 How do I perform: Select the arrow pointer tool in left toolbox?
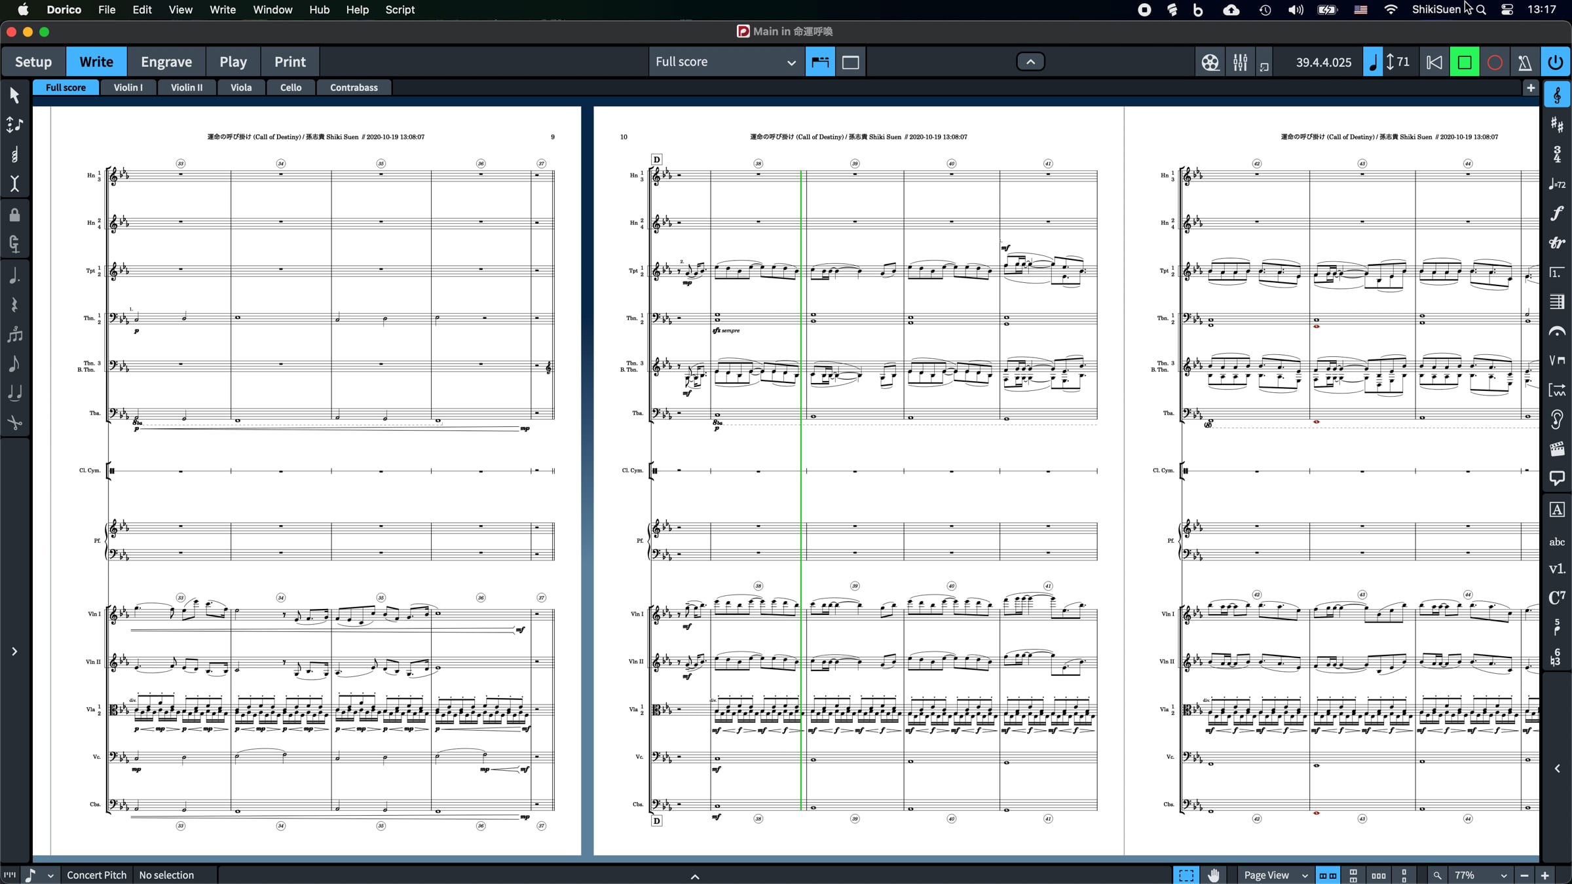pyautogui.click(x=14, y=96)
